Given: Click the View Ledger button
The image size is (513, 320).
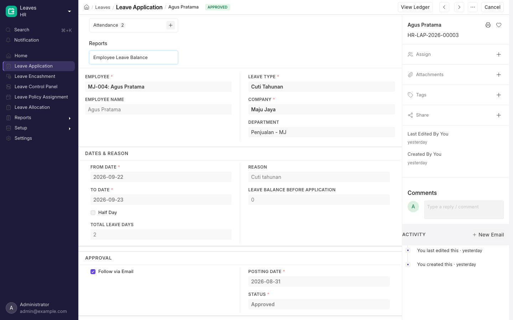Looking at the screenshot, I should (415, 7).
